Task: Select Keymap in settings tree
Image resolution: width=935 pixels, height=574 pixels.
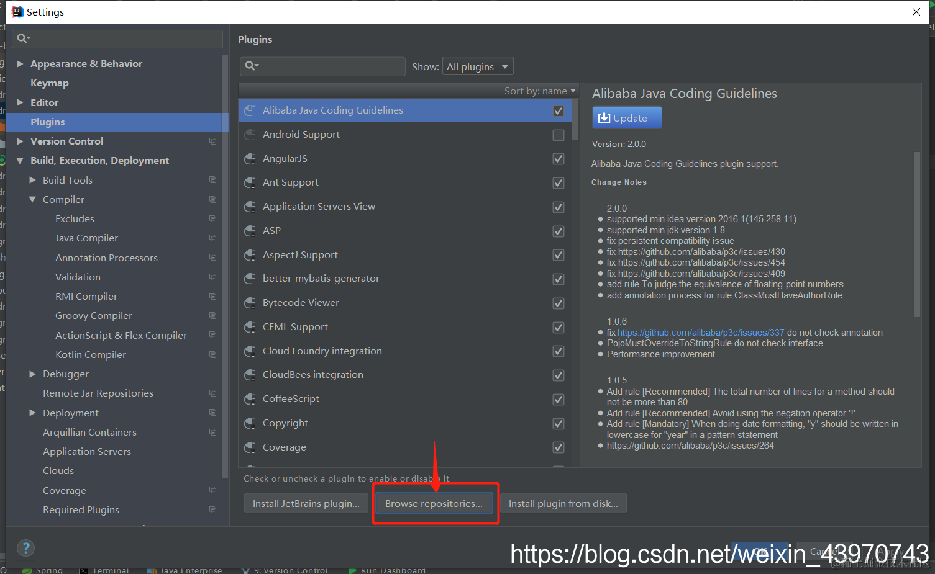Action: (x=50, y=83)
